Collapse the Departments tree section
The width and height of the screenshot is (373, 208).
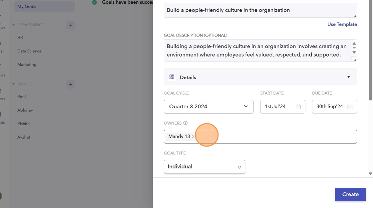tap(14, 25)
